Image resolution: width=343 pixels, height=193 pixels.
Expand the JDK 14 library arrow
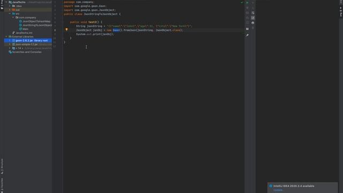(x=10, y=48)
